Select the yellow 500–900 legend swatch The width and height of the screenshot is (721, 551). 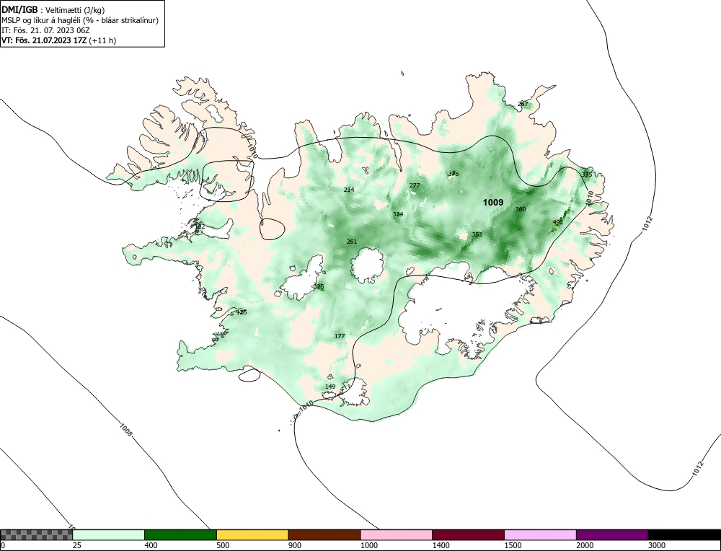(252, 534)
